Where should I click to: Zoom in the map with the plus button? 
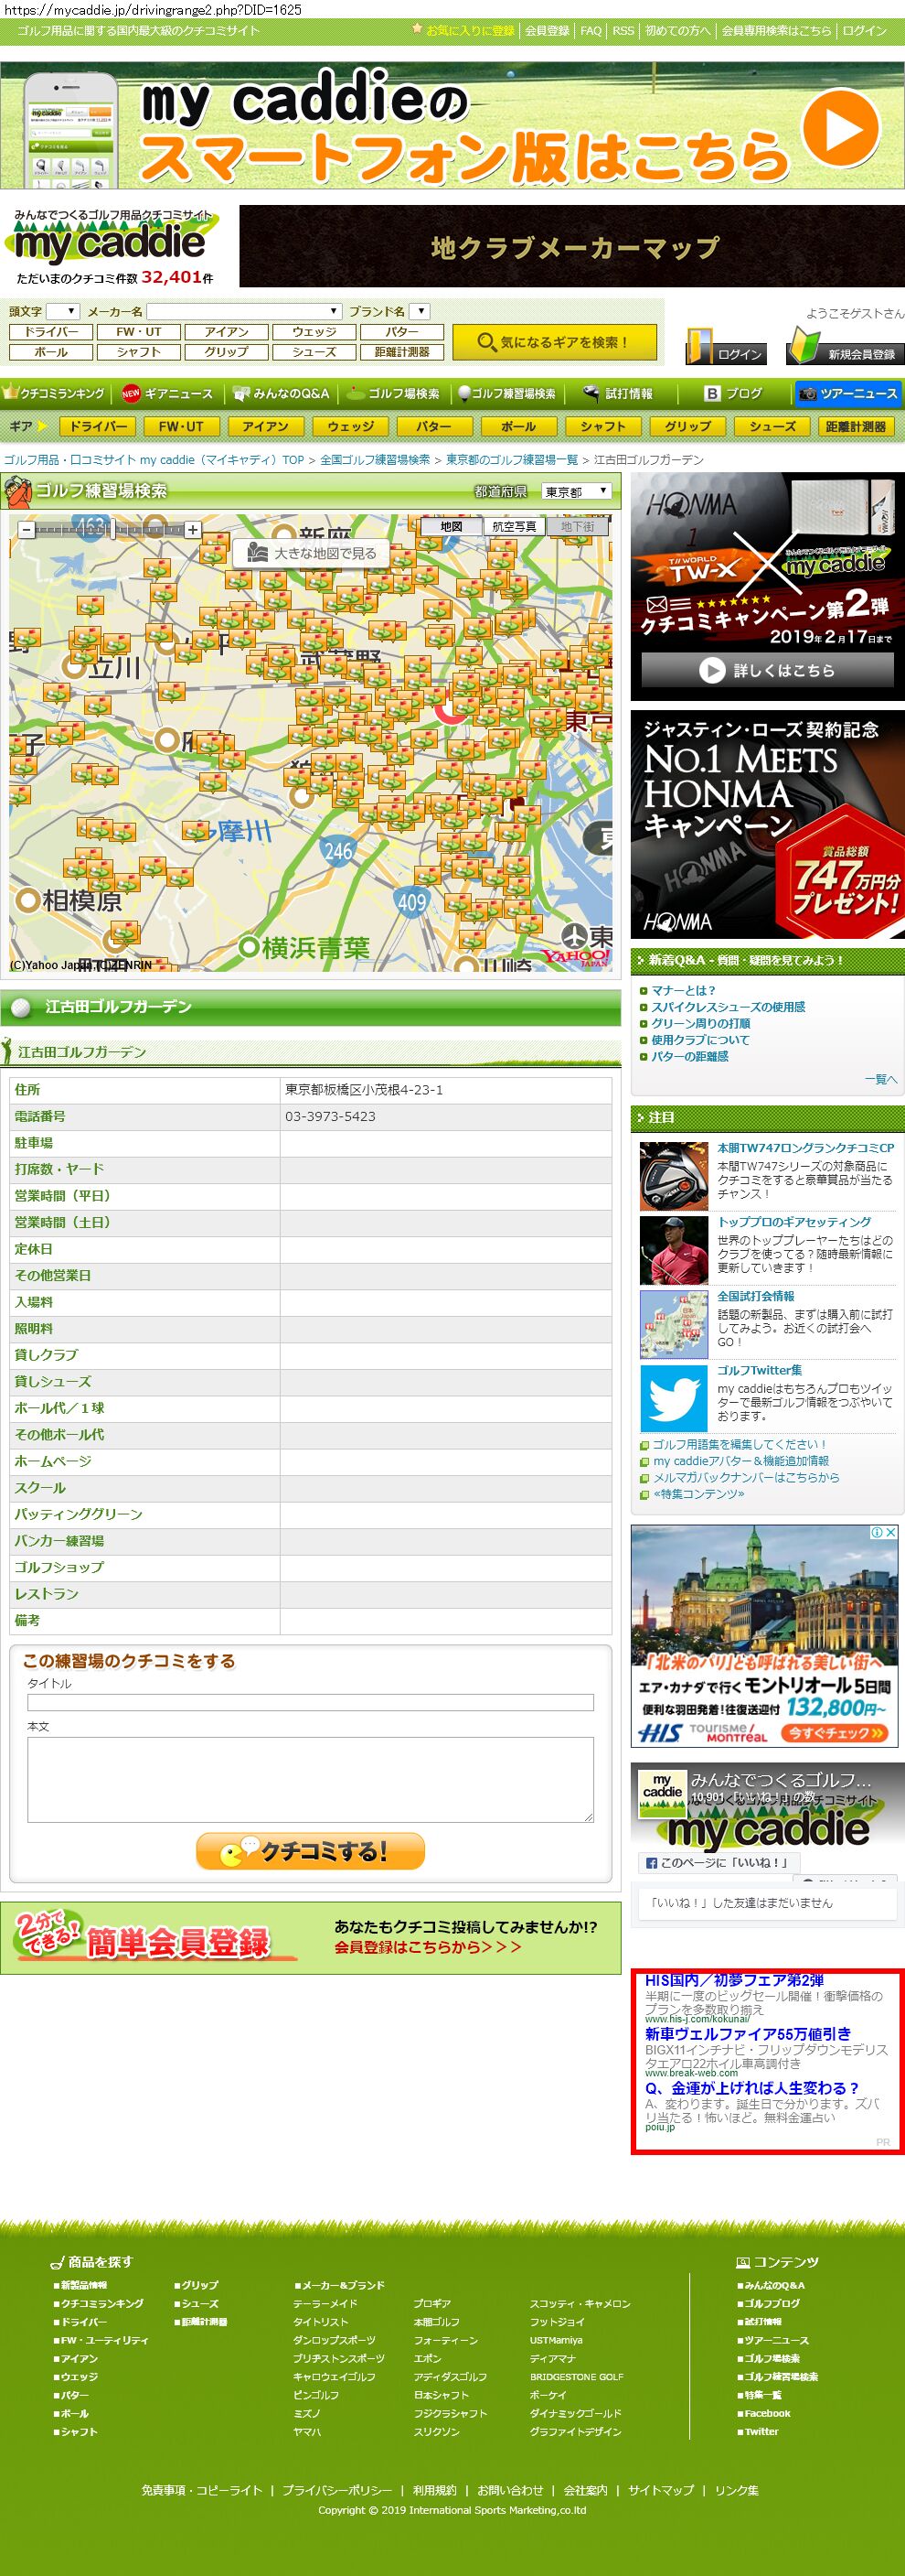click(193, 530)
